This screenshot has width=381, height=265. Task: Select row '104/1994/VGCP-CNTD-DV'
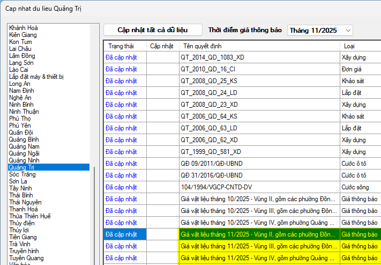[x=216, y=187]
